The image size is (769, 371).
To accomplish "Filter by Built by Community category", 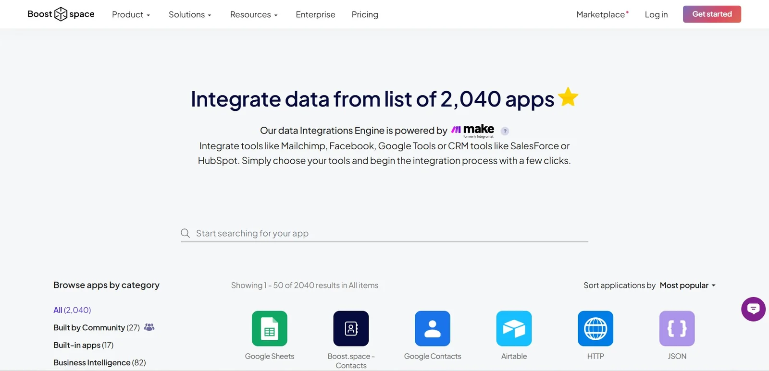I will point(97,327).
